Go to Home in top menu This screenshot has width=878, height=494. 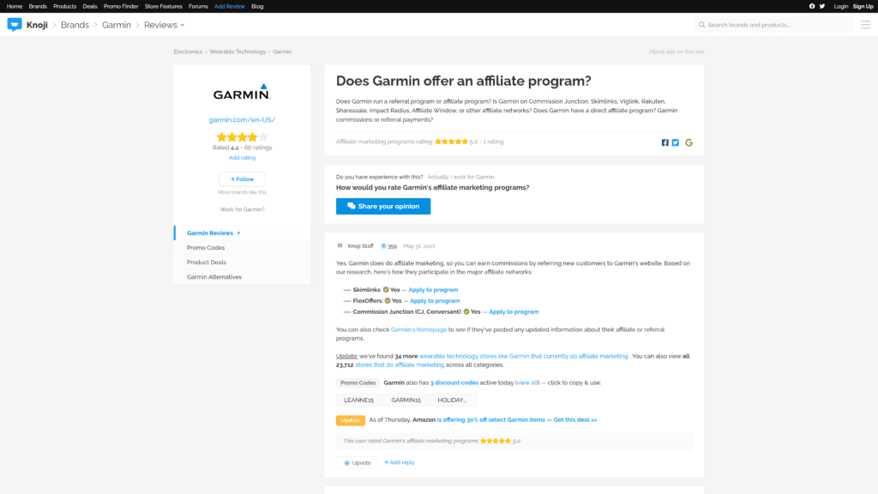pos(15,6)
